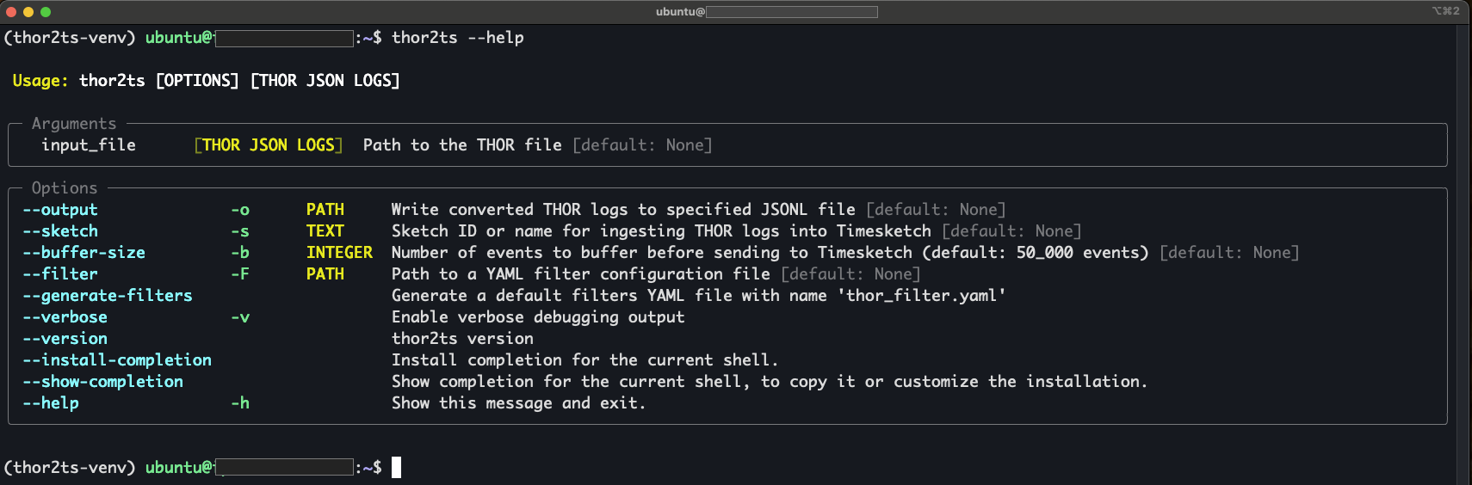
Task: Click the 'TEXT' type label
Action: [x=325, y=231]
